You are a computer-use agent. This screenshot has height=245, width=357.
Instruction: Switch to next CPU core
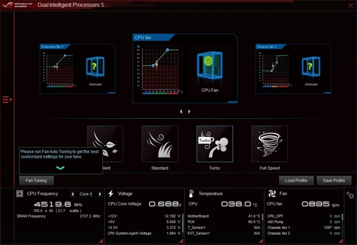point(100,194)
